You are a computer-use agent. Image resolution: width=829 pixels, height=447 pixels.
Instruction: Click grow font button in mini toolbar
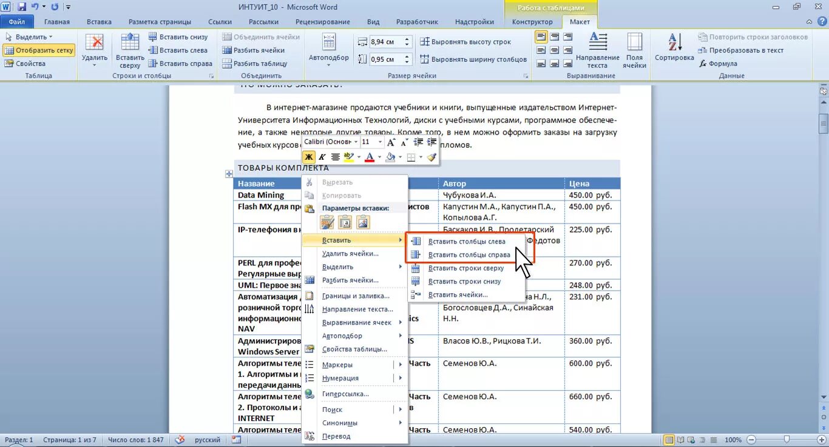coord(391,142)
